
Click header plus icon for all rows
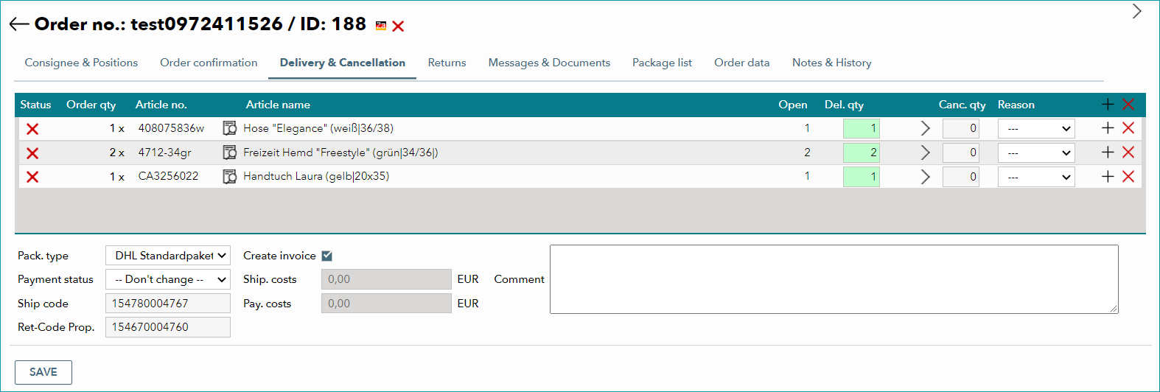1108,105
